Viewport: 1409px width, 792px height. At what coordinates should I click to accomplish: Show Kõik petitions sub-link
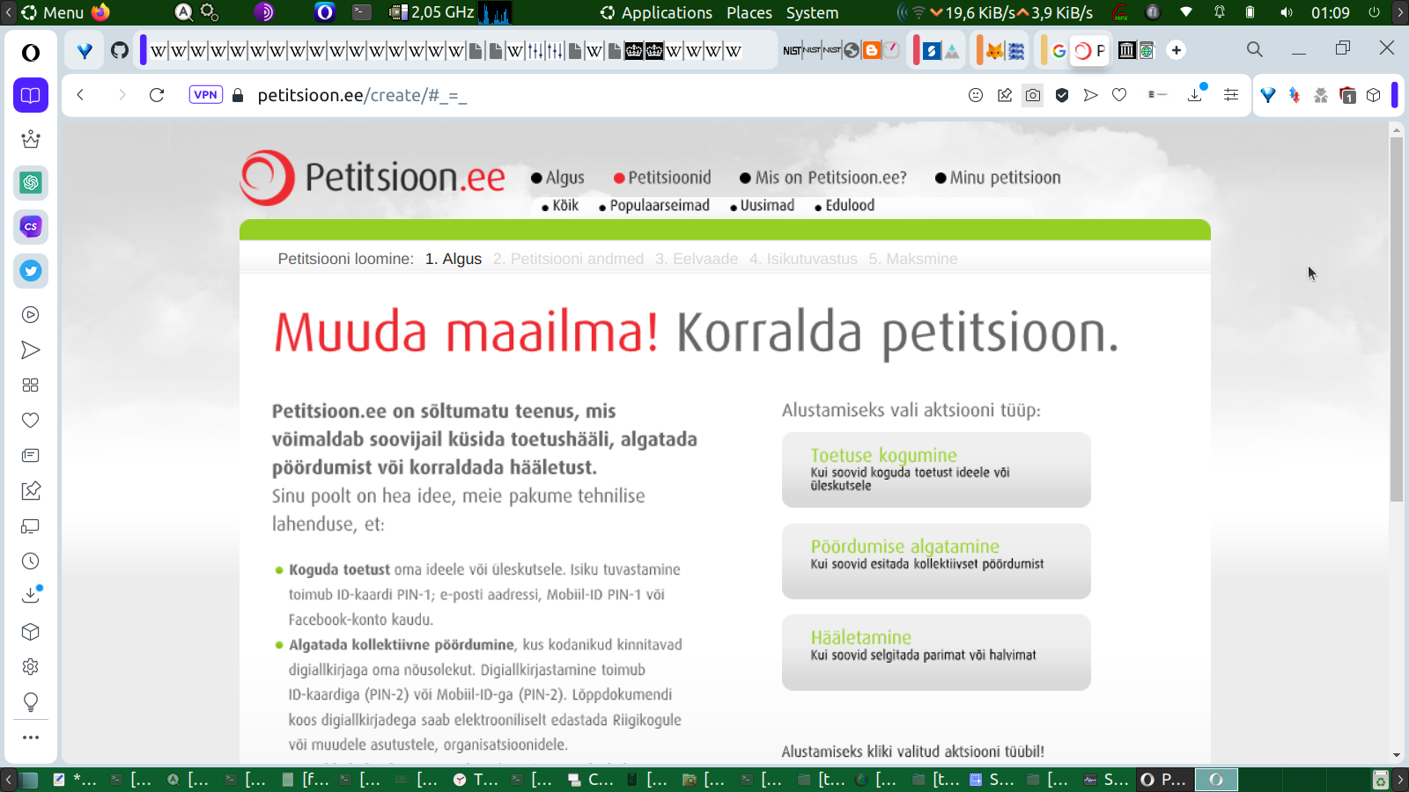560,205
